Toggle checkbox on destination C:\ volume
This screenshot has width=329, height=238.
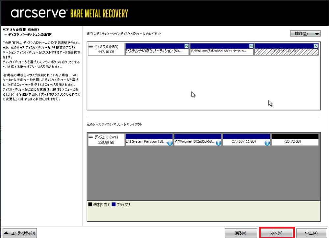click(316, 46)
